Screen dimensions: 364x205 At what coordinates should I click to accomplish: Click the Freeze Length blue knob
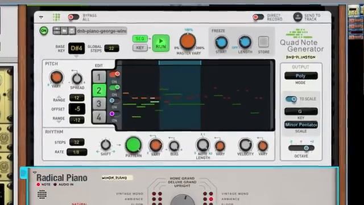point(245,42)
